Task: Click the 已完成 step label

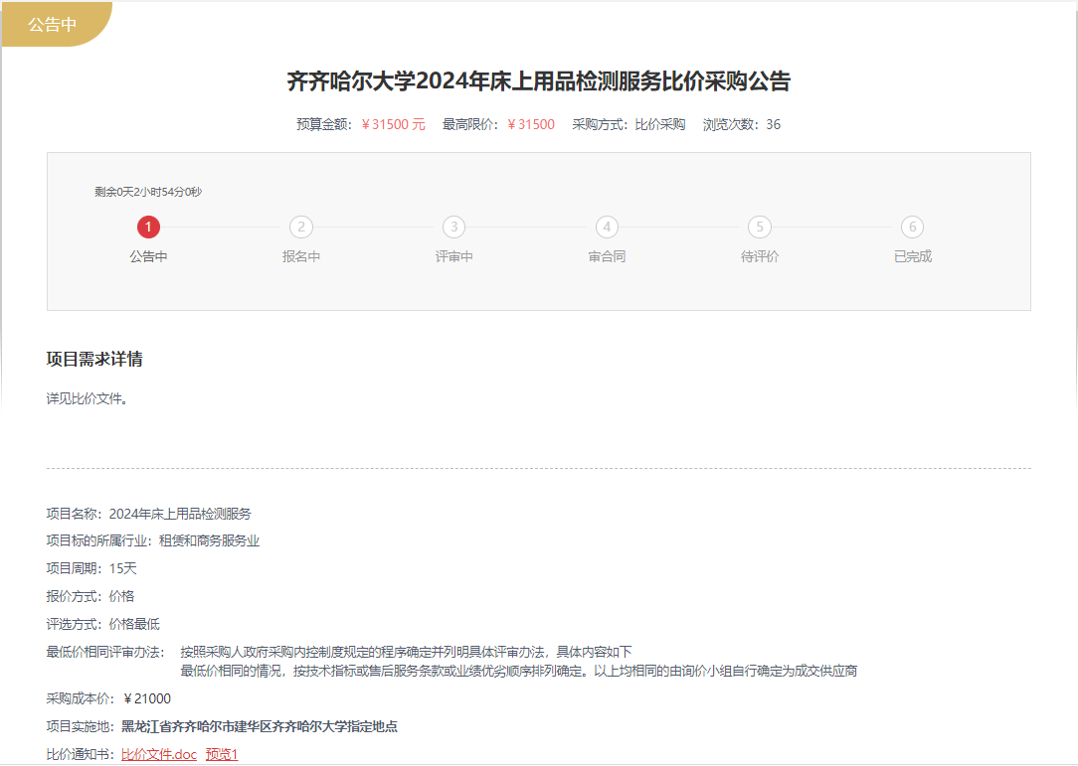Action: pos(912,256)
